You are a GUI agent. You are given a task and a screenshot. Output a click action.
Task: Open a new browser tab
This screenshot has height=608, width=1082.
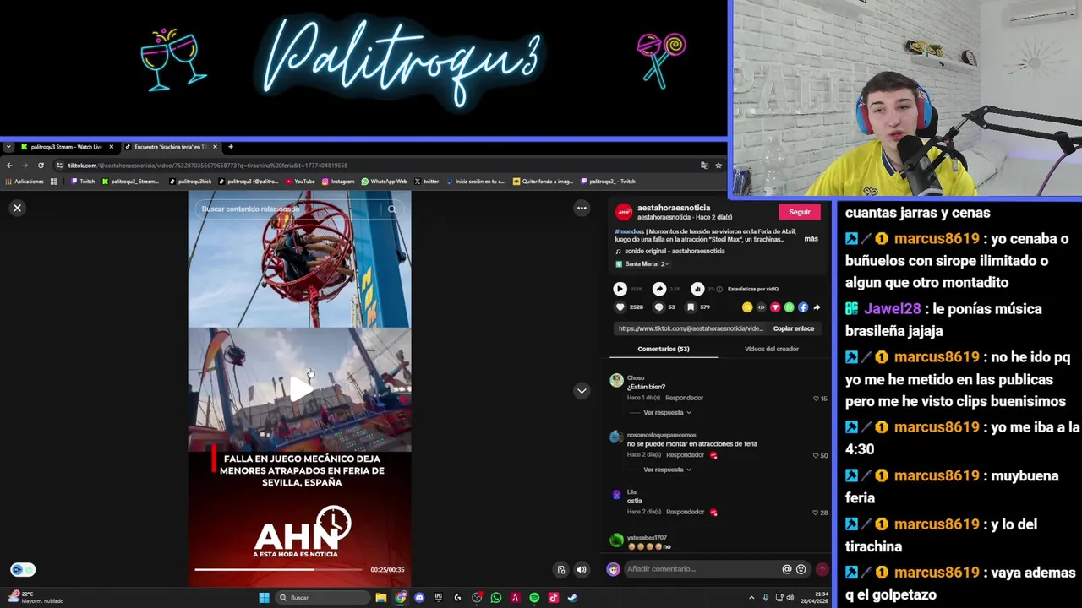click(x=230, y=147)
